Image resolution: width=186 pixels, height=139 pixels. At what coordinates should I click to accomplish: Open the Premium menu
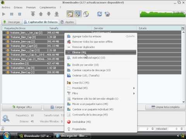pyautogui.click(x=31, y=7)
